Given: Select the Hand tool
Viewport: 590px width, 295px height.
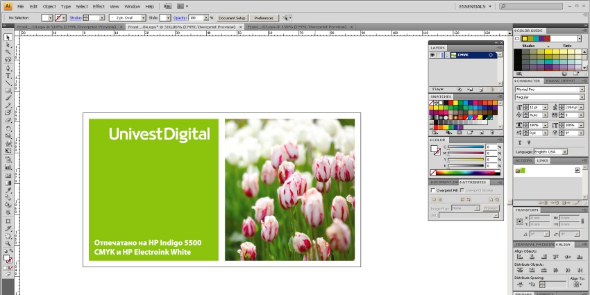Looking at the screenshot, I should coord(8,236).
